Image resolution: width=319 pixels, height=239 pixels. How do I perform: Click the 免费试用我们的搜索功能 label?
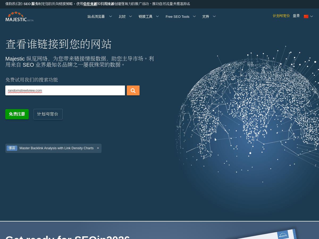(32, 80)
